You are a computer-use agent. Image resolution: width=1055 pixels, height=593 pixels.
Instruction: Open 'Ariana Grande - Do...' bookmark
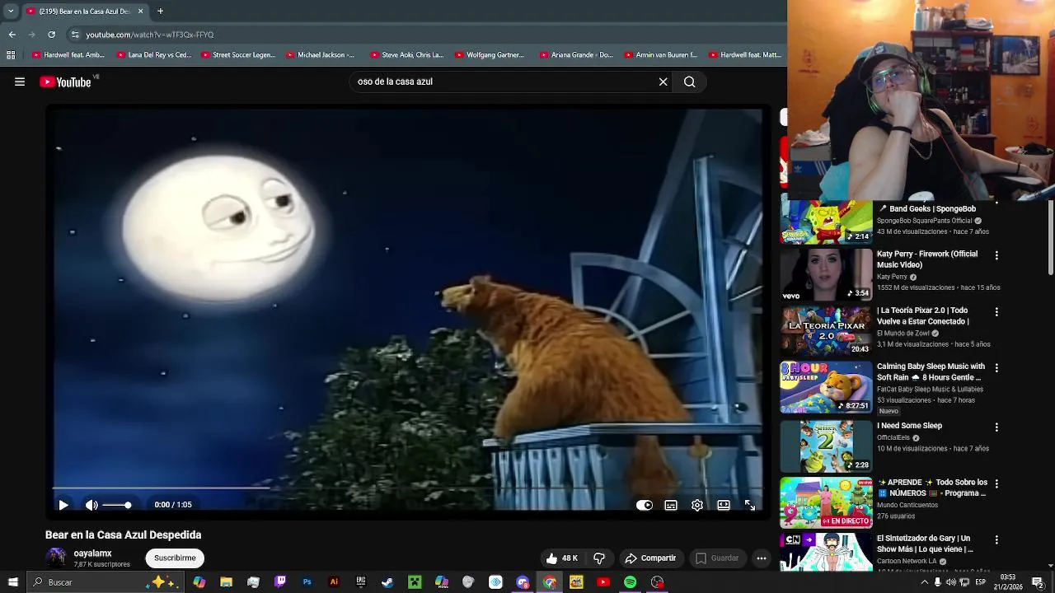[x=577, y=55]
